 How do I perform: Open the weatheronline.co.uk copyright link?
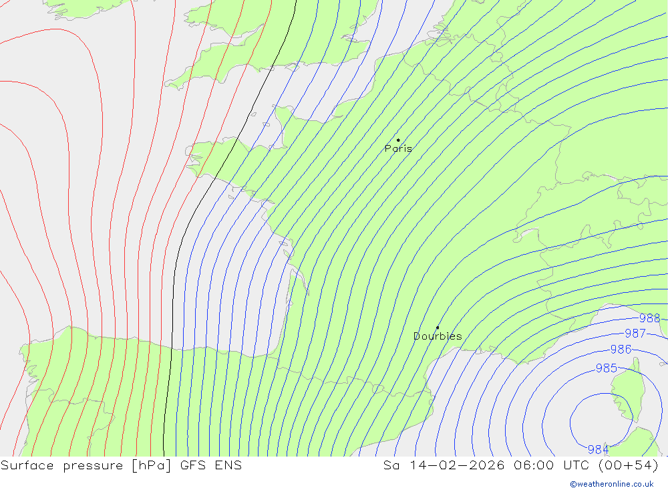[x=612, y=484]
